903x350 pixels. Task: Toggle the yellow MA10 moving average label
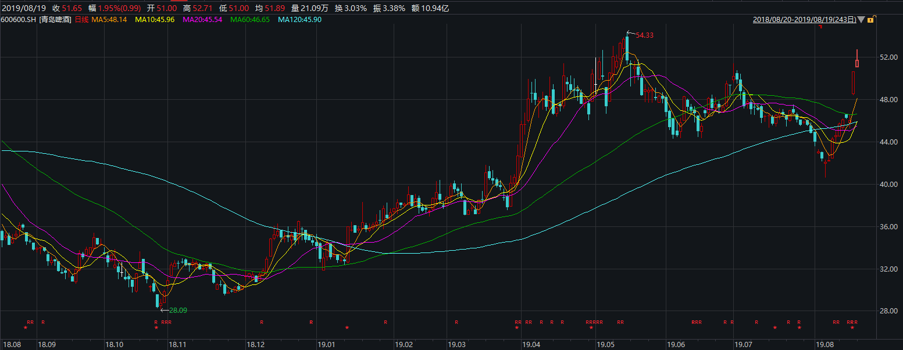[x=156, y=20]
